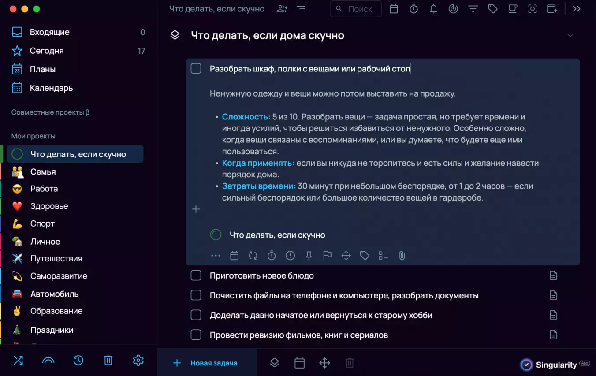The height and width of the screenshot is (376, 596).
Task: Open note icon for 'Приготовить новое блюдо'
Action: 553,275
